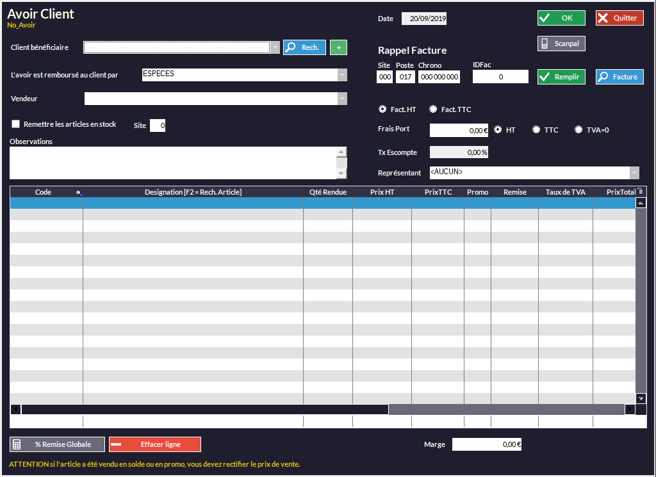Viewport: 656px width, 477px height.
Task: Click the Quitter button
Action: [619, 18]
